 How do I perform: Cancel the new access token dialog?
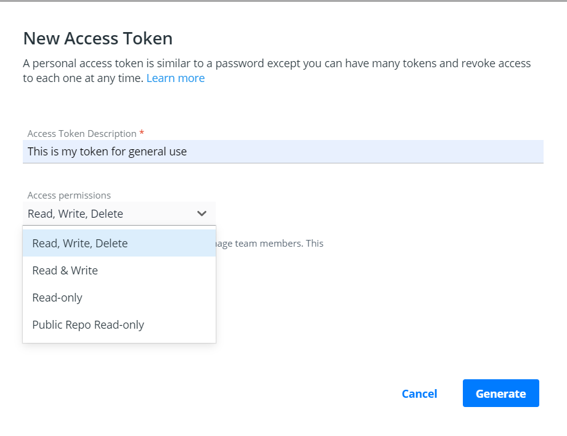[419, 393]
